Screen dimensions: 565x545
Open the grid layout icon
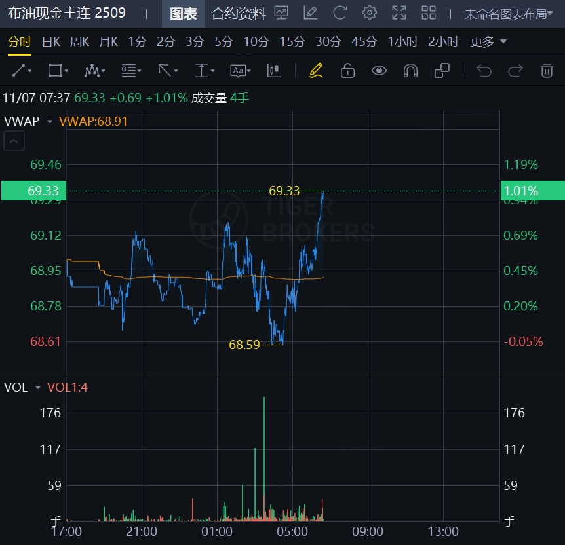click(429, 12)
